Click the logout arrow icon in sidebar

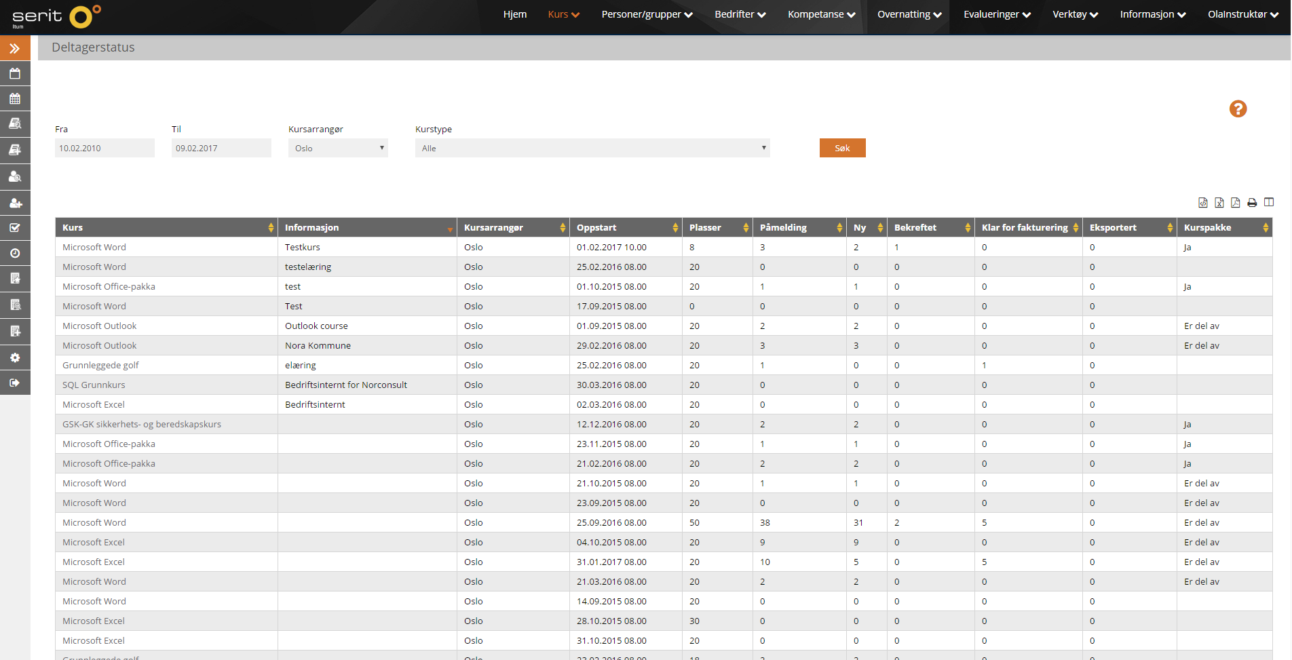pos(15,383)
